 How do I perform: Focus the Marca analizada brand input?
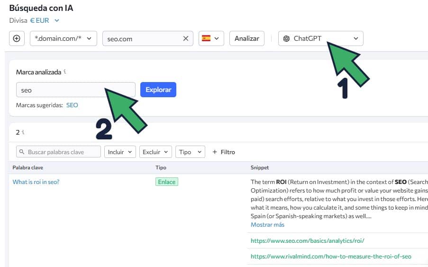click(x=76, y=90)
